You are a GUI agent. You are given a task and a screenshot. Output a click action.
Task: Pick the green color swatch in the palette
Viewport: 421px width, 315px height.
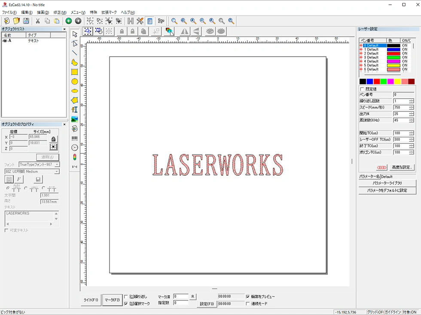[384, 82]
